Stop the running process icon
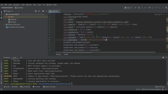This screenshot has width=168, height=94. click(145, 8)
